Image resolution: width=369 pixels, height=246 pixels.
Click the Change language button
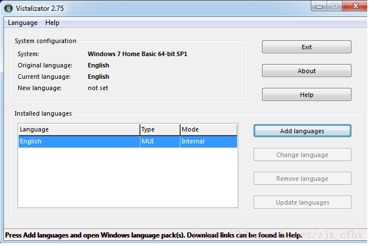[x=302, y=155]
